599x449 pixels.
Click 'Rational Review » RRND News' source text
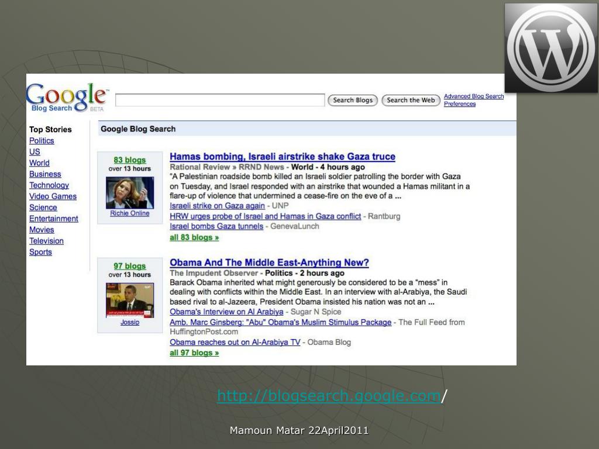(227, 167)
